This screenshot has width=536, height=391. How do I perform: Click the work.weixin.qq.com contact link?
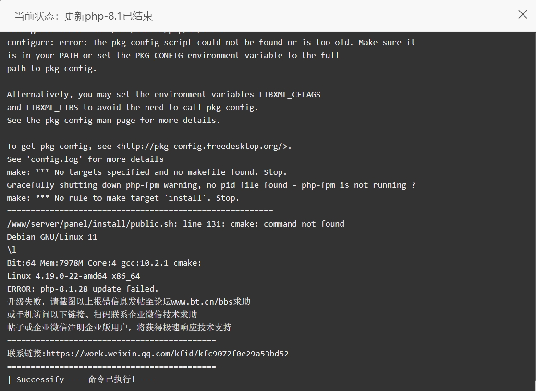click(x=168, y=354)
